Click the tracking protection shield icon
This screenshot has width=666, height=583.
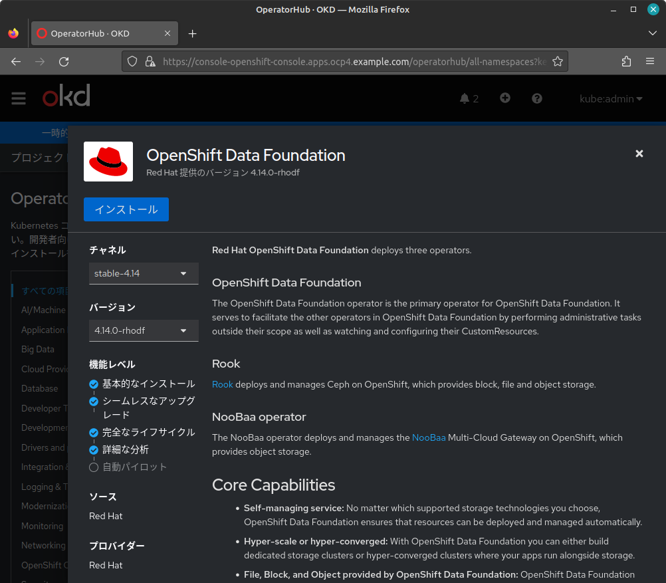[132, 61]
